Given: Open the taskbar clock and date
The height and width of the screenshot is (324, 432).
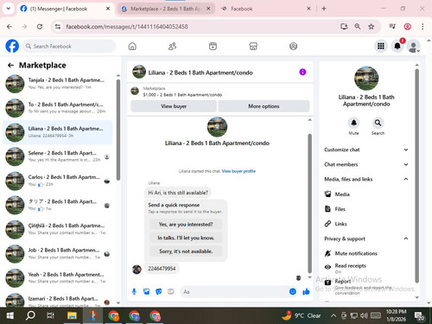Looking at the screenshot, I should 396,315.
